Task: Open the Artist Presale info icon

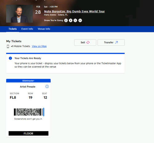Action: [47, 87]
